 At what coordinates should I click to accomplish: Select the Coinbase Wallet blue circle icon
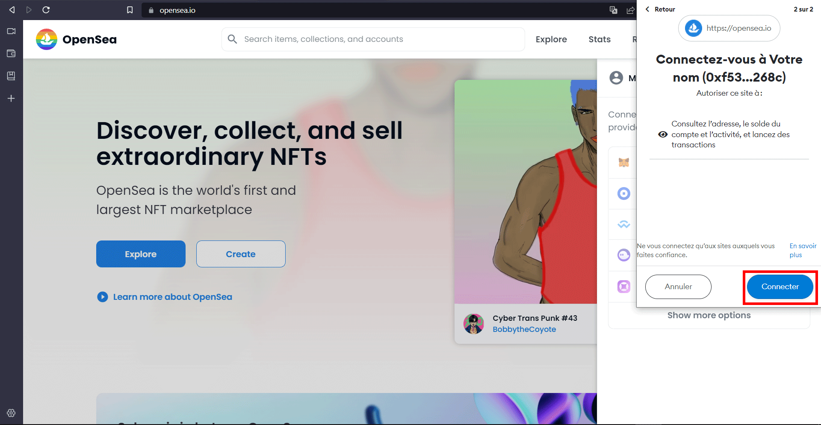624,193
